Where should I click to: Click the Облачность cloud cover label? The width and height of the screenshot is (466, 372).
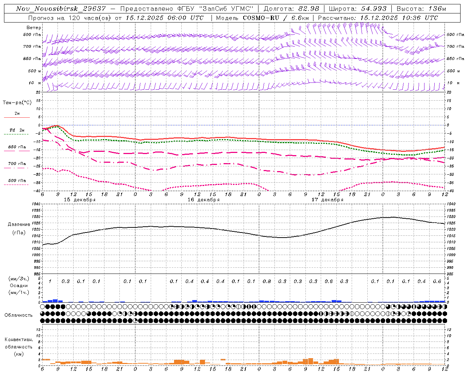[x=19, y=315]
